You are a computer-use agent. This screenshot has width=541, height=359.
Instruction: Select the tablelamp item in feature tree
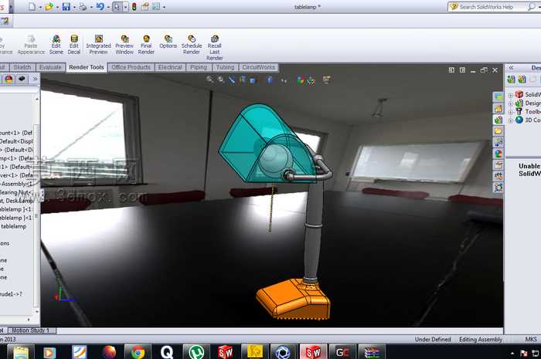13,226
